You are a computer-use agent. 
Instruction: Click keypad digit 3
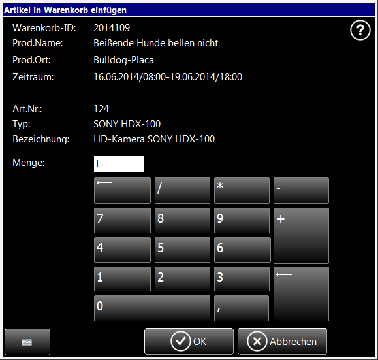click(242, 279)
